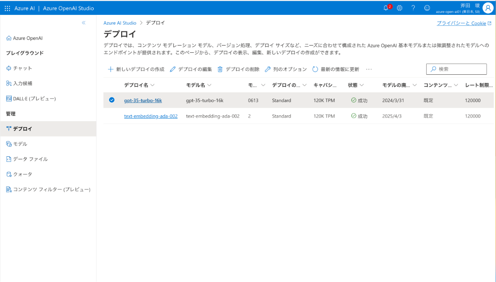
Task: Select デプロイ in the sidebar
Action: coord(48,129)
